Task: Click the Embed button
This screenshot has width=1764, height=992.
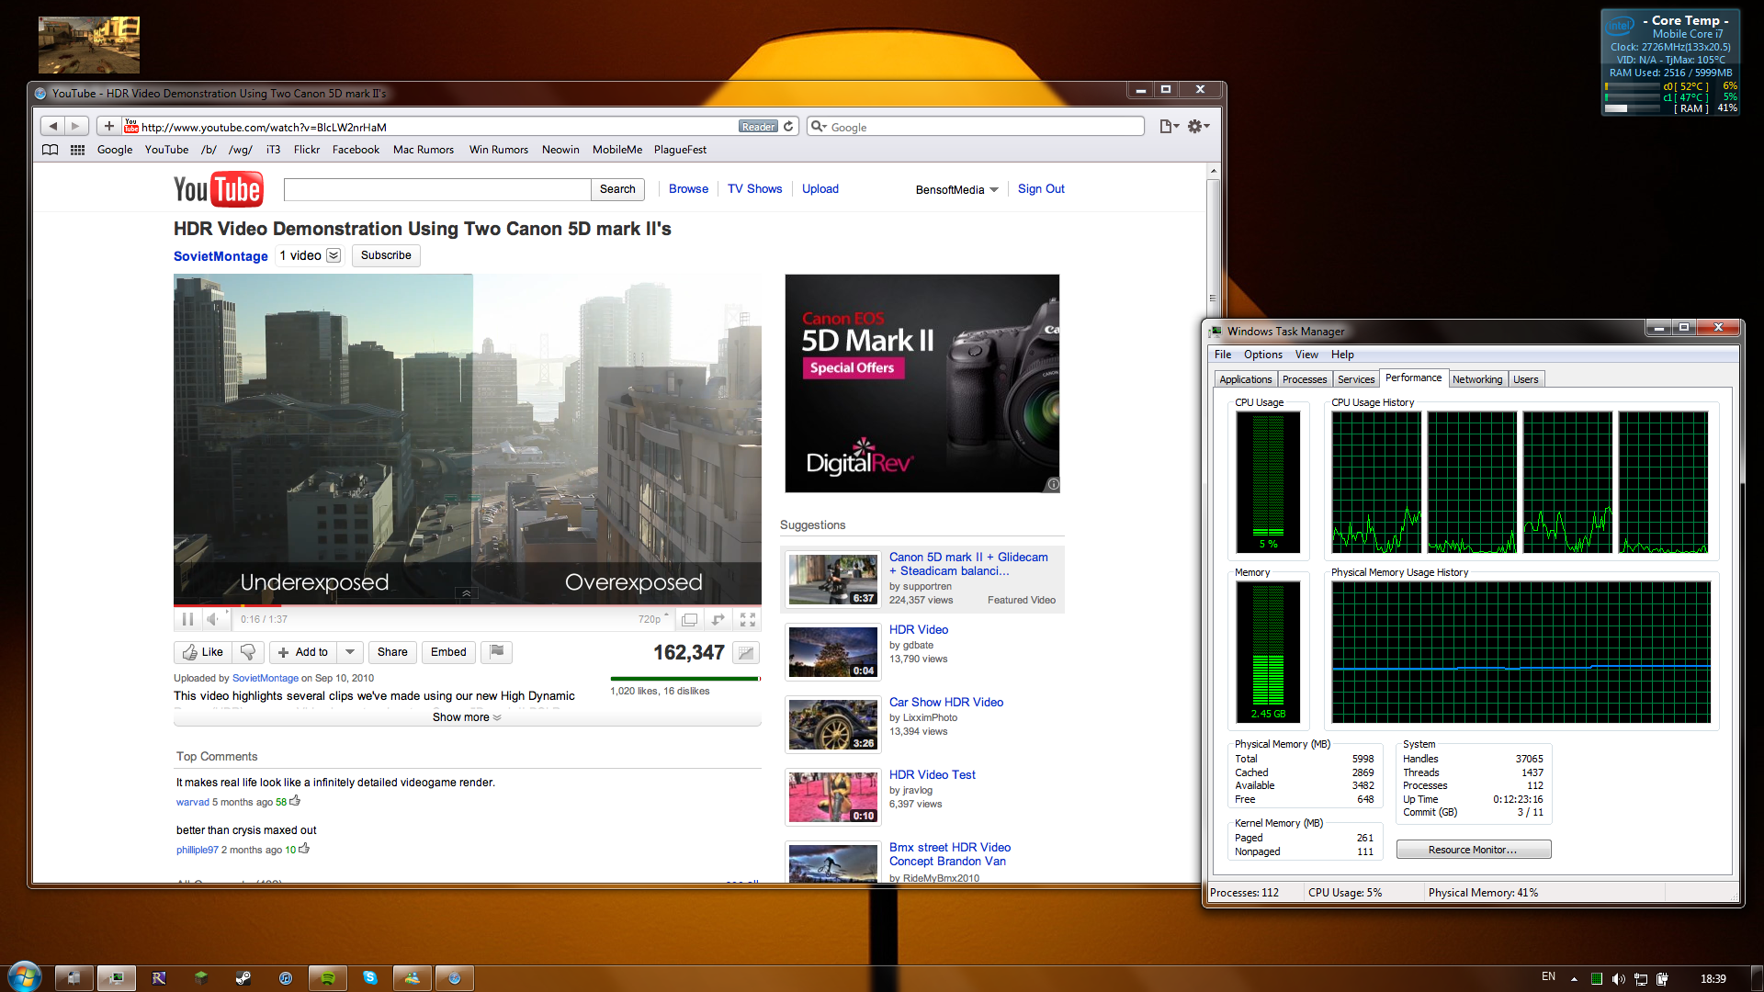Action: pos(448,652)
